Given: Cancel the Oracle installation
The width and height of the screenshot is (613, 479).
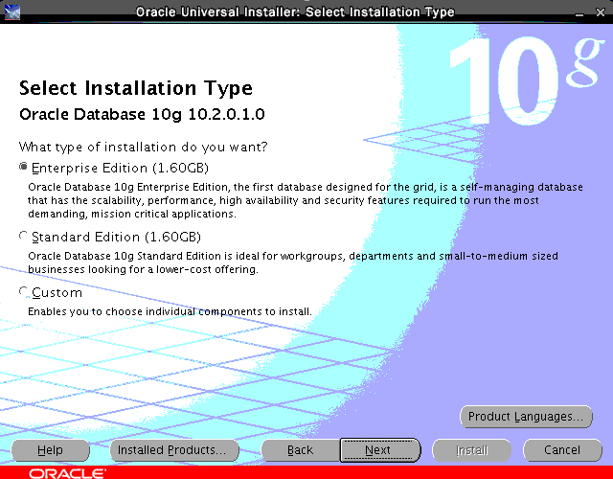Looking at the screenshot, I should click(562, 450).
